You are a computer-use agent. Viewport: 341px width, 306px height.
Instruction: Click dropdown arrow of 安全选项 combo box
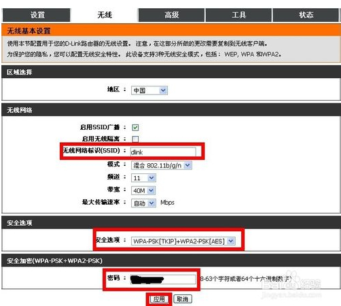pos(231,241)
